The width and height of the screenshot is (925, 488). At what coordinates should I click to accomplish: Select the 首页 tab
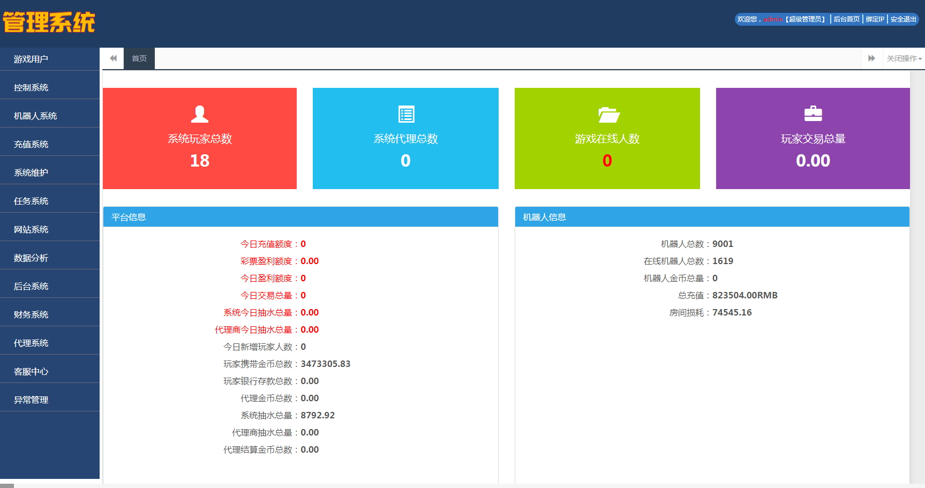coord(139,58)
